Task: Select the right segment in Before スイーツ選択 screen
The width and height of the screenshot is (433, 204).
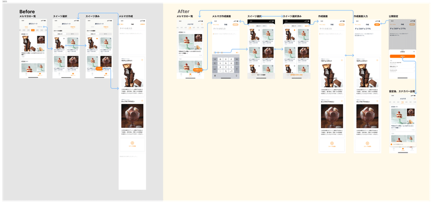Action: pyautogui.click(x=72, y=34)
